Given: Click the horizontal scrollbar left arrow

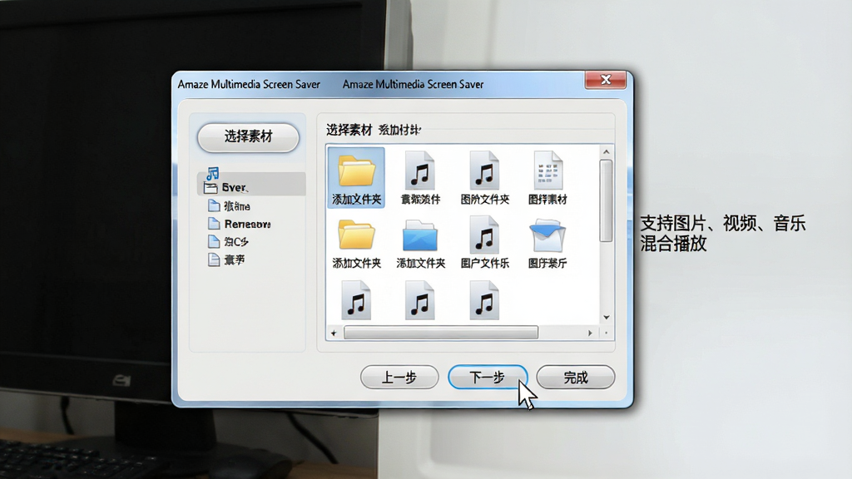Looking at the screenshot, I should click(x=334, y=333).
